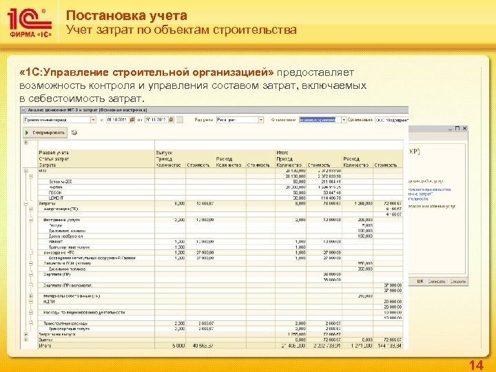Click OK button in background dialog
The image size is (496, 372).
[420, 281]
